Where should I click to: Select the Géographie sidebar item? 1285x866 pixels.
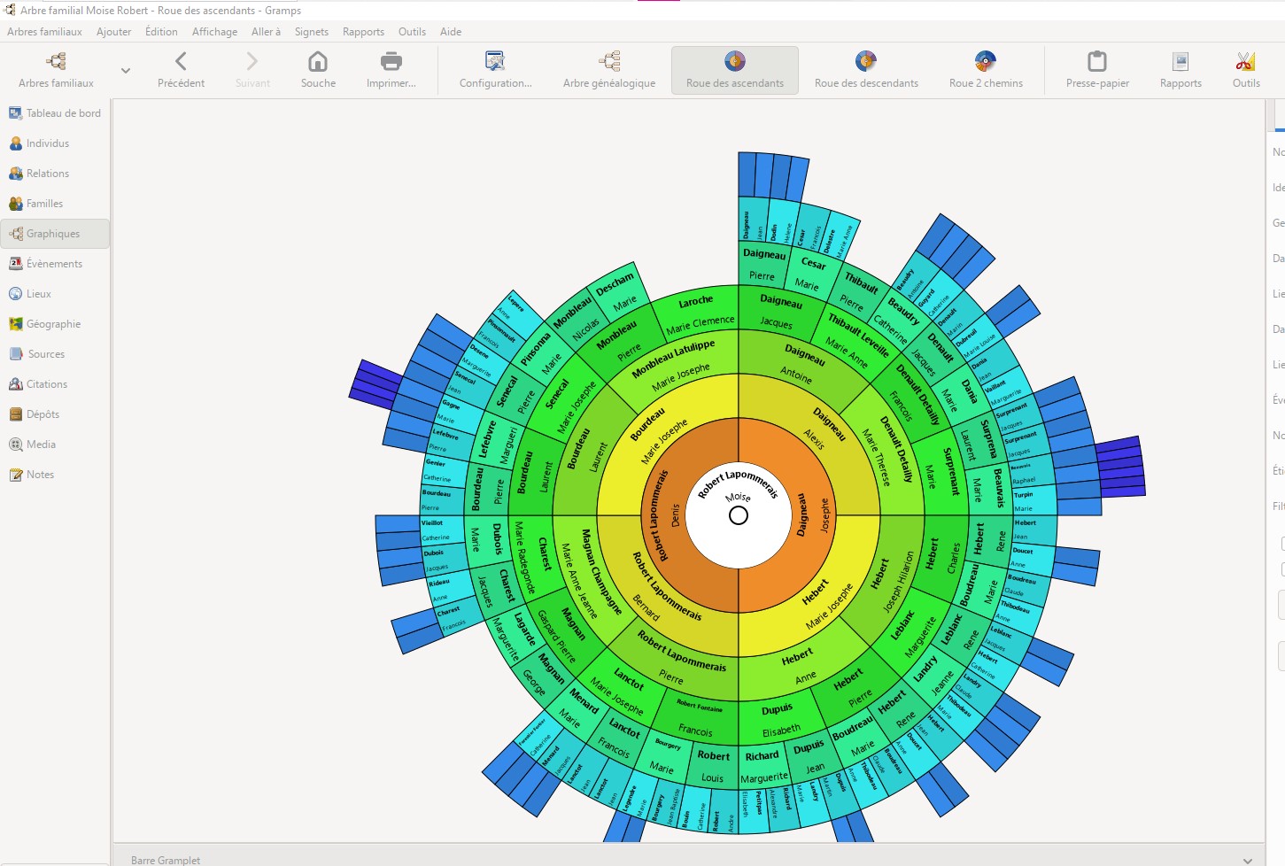coord(53,324)
